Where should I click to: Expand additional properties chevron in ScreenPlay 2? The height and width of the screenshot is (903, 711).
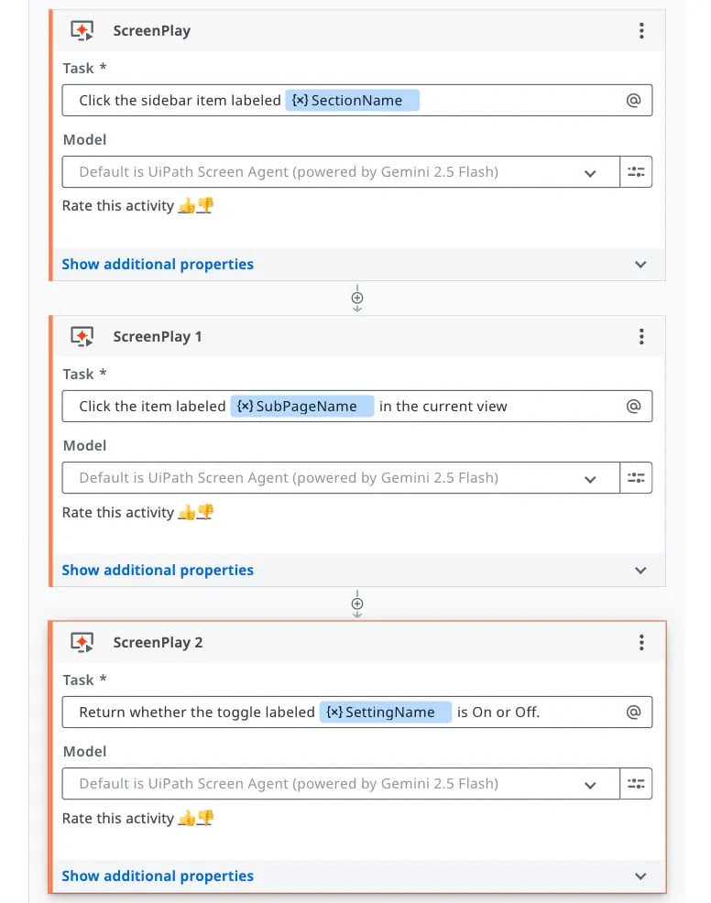(x=640, y=876)
